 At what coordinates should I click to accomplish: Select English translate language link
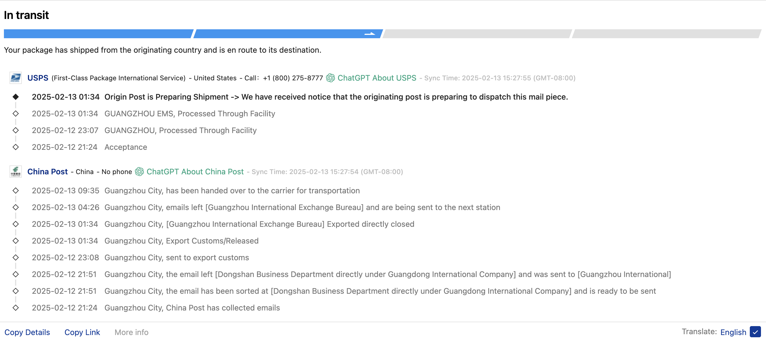pyautogui.click(x=733, y=332)
